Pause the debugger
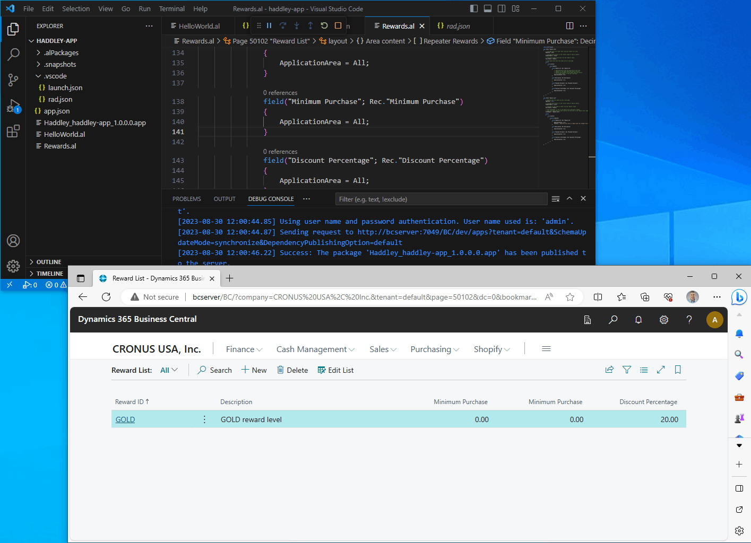Screen dimensions: 751x543 pyautogui.click(x=269, y=25)
